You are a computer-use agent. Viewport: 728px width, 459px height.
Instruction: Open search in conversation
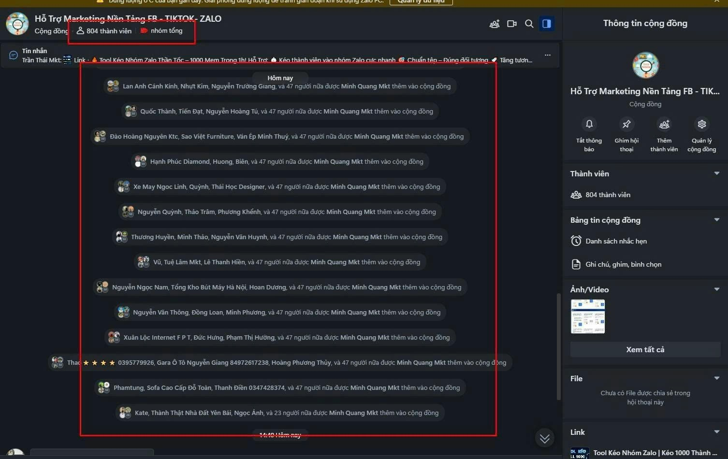529,24
